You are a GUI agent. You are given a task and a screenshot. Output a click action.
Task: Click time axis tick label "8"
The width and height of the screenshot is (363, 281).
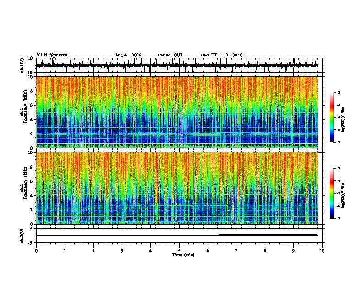(265, 251)
